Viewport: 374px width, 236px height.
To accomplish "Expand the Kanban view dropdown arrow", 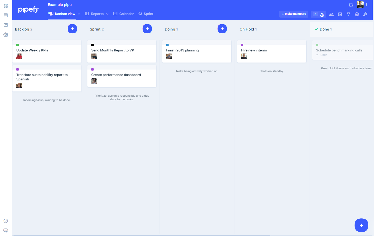I will coord(79,14).
